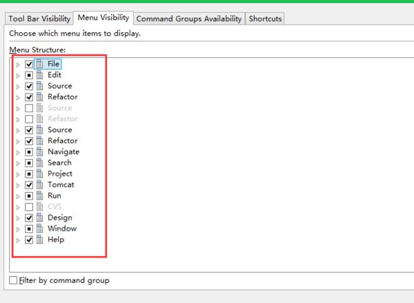Expand the Window tree node
Screen dimensions: 414x303
[18, 229]
